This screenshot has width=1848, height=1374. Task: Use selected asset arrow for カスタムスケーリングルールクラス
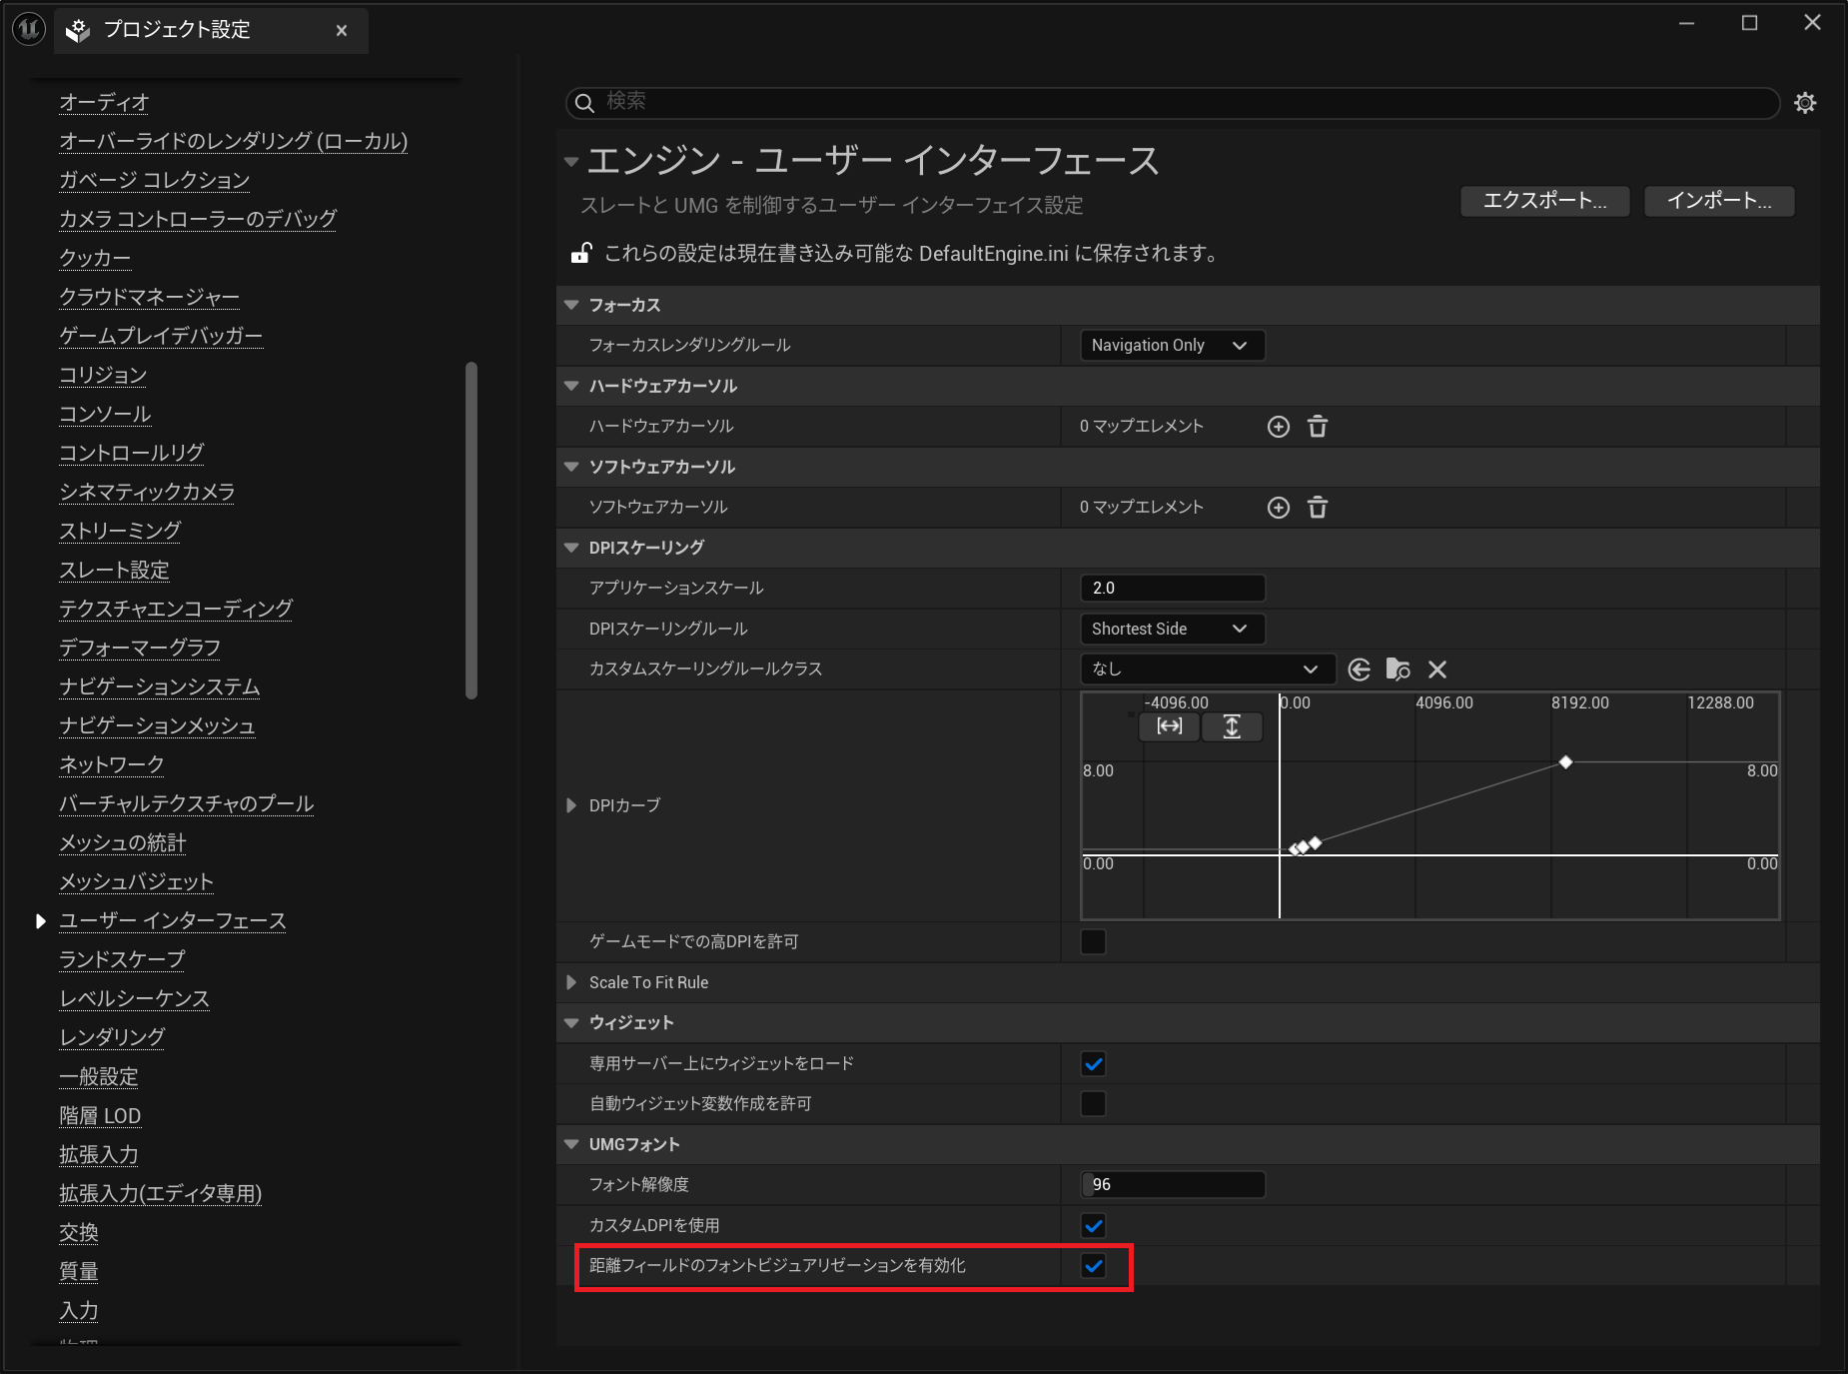(x=1359, y=670)
